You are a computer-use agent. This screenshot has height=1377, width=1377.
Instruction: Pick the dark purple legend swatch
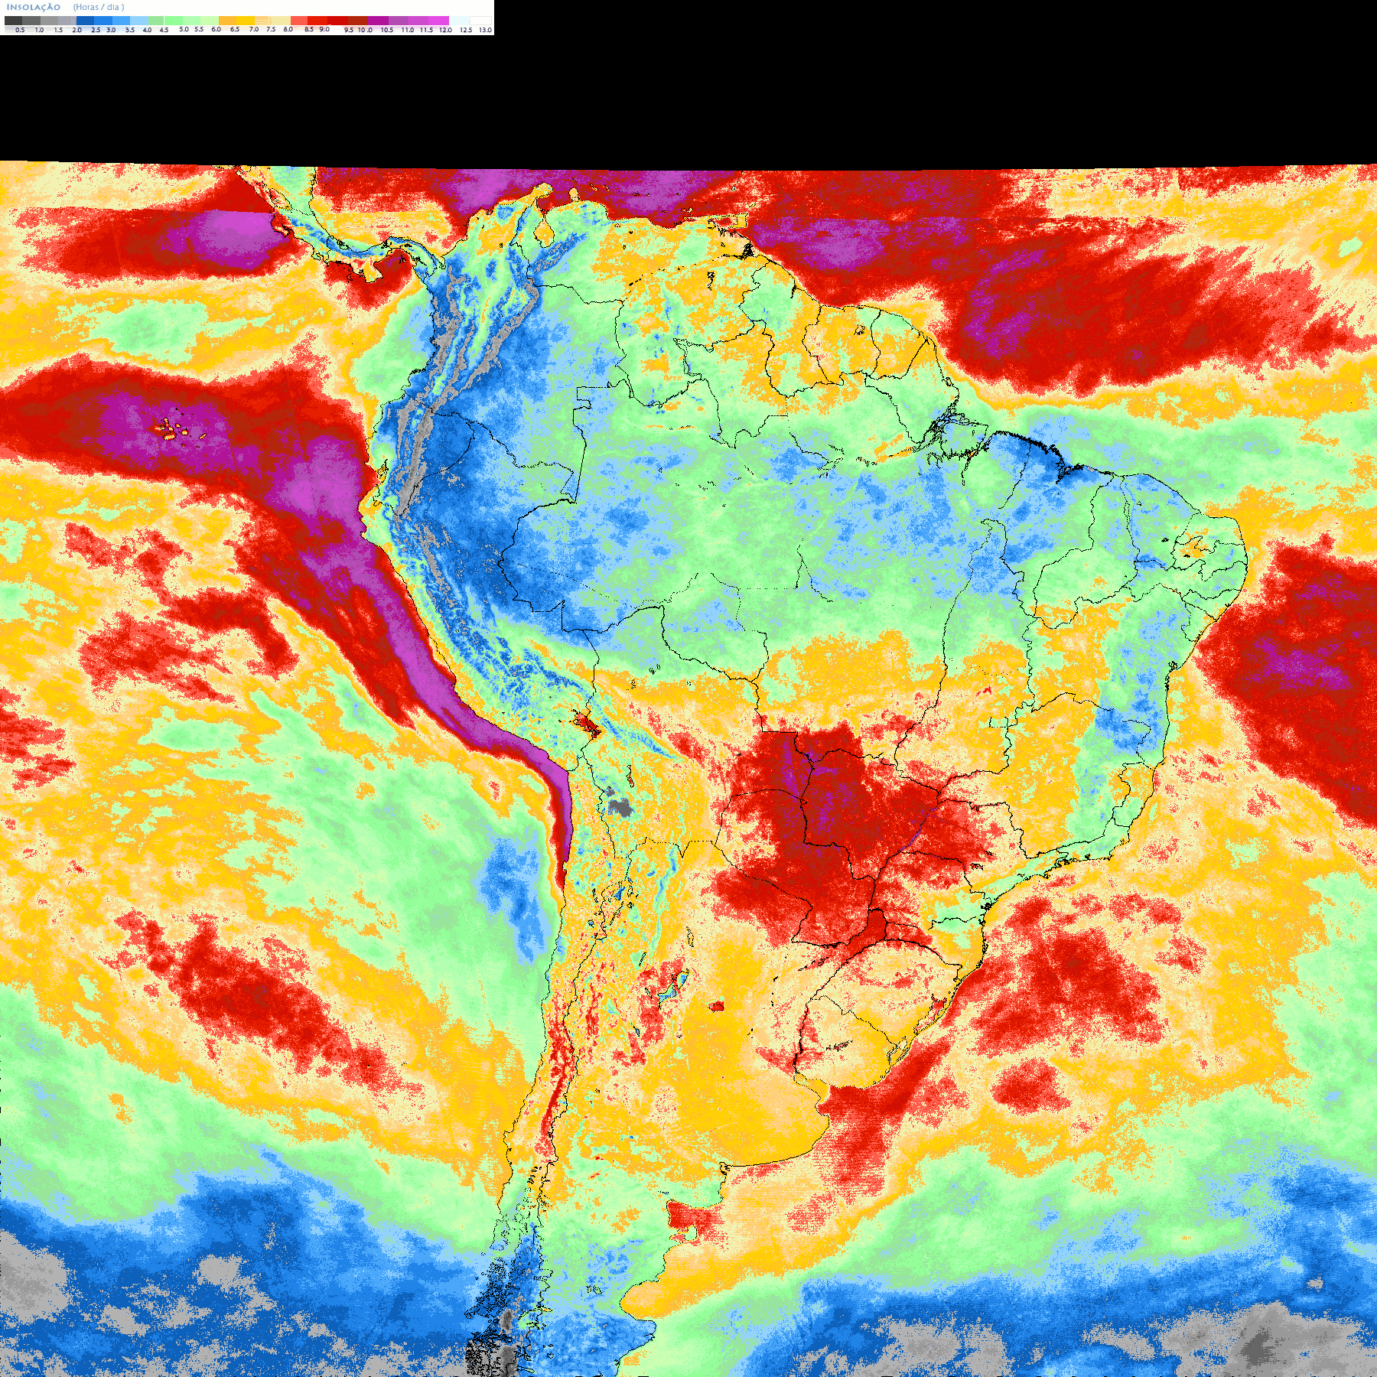378,21
